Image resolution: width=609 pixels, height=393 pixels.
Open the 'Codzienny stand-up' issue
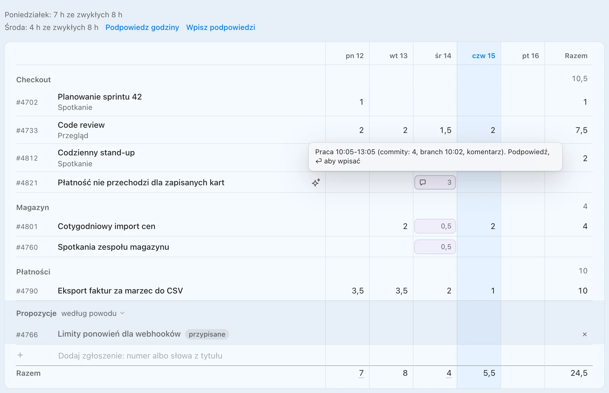pyautogui.click(x=96, y=152)
